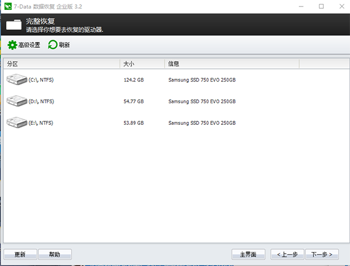
Task: Click the 53.89 GB size value
Action: pos(134,123)
